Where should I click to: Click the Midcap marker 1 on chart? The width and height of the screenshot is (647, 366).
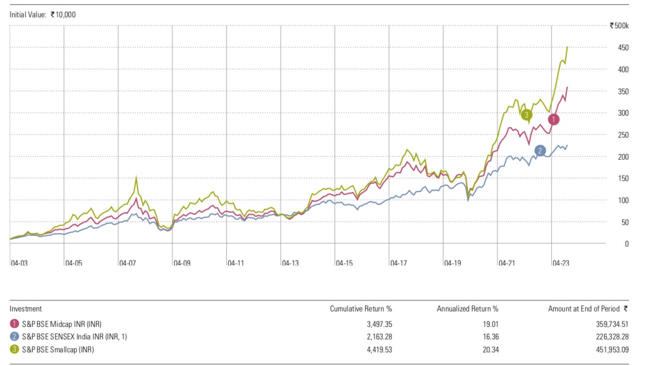[x=553, y=119]
